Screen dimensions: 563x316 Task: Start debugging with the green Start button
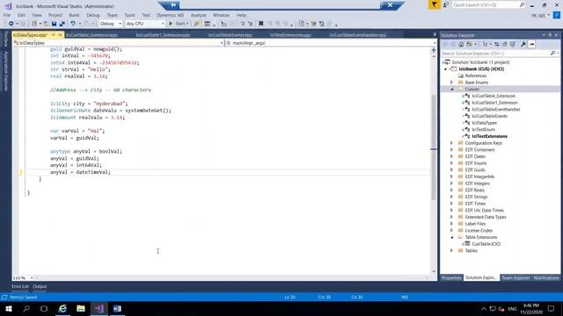point(179,24)
